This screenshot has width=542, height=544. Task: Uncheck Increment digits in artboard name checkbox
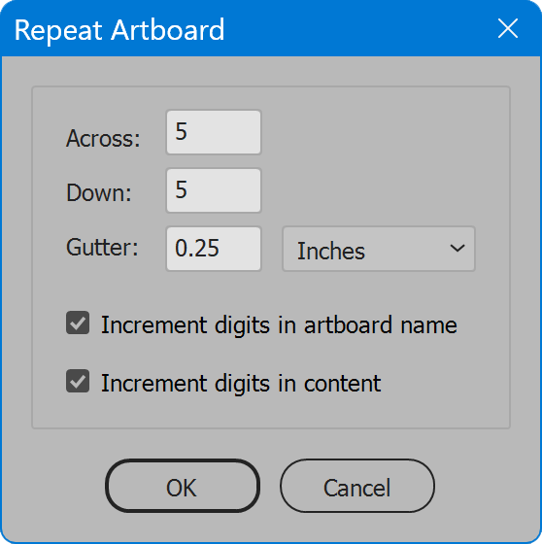pyautogui.click(x=78, y=323)
